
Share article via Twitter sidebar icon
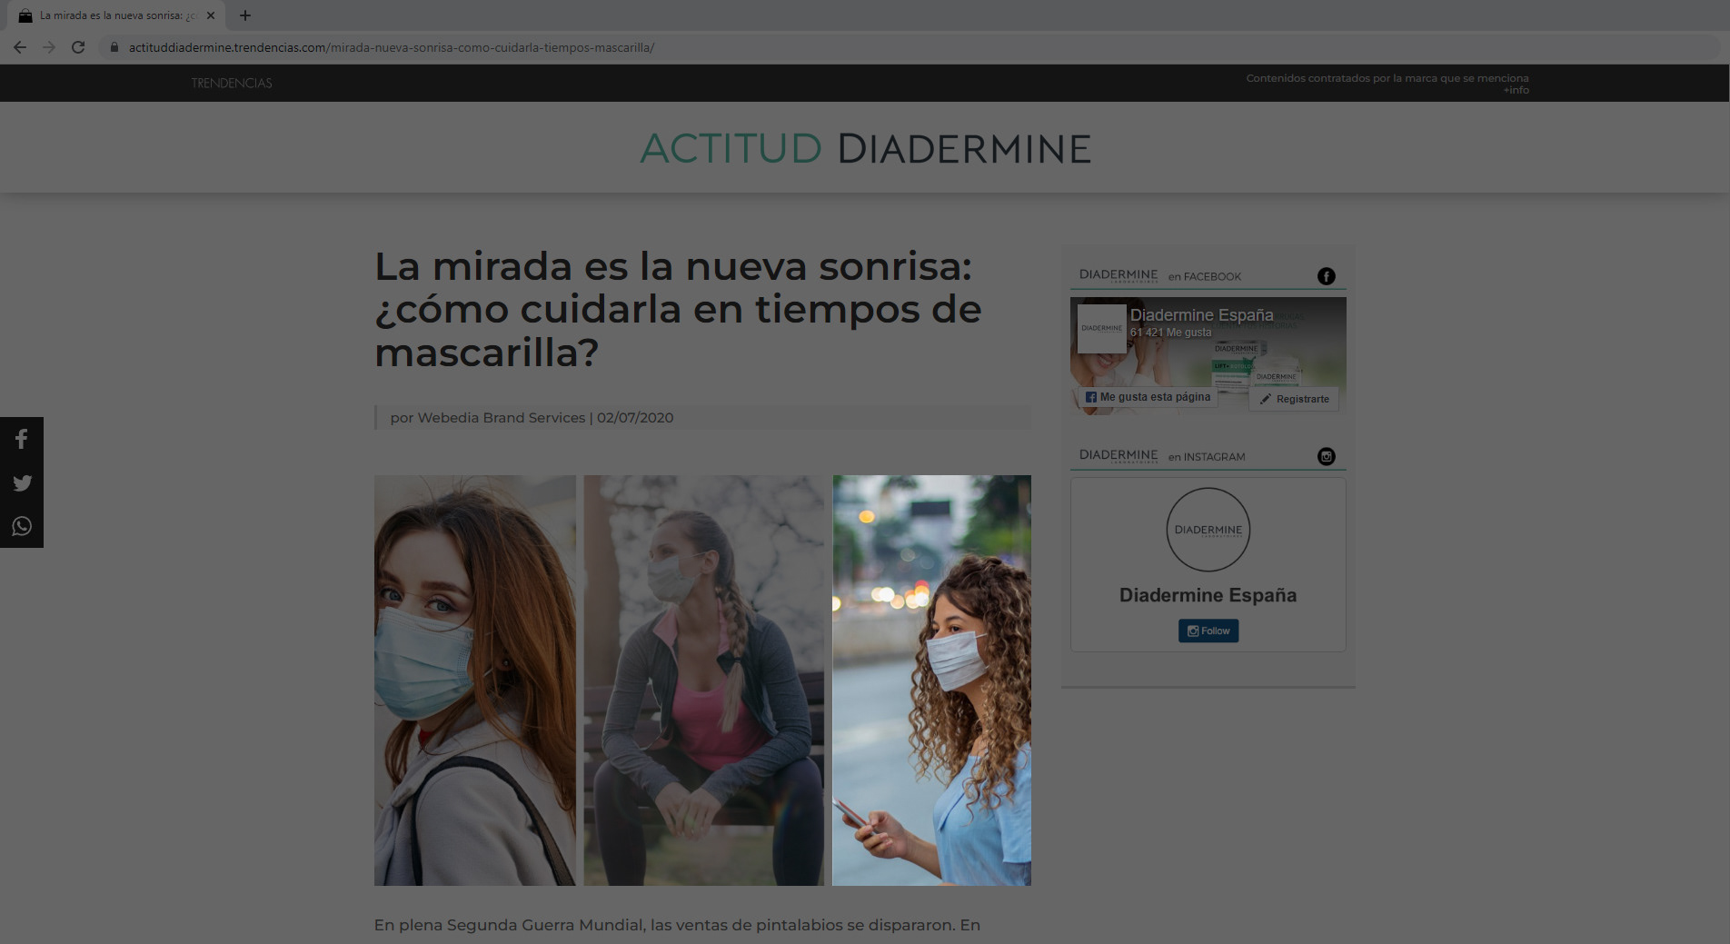pos(22,483)
